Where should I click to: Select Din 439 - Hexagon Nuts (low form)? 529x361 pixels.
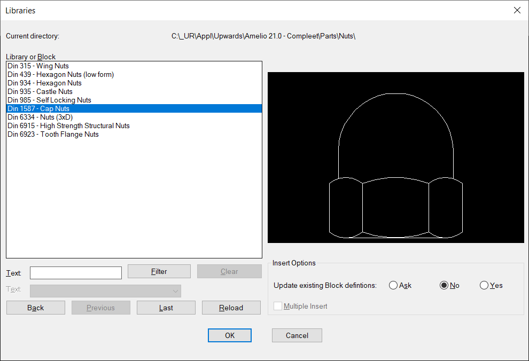tap(134, 74)
